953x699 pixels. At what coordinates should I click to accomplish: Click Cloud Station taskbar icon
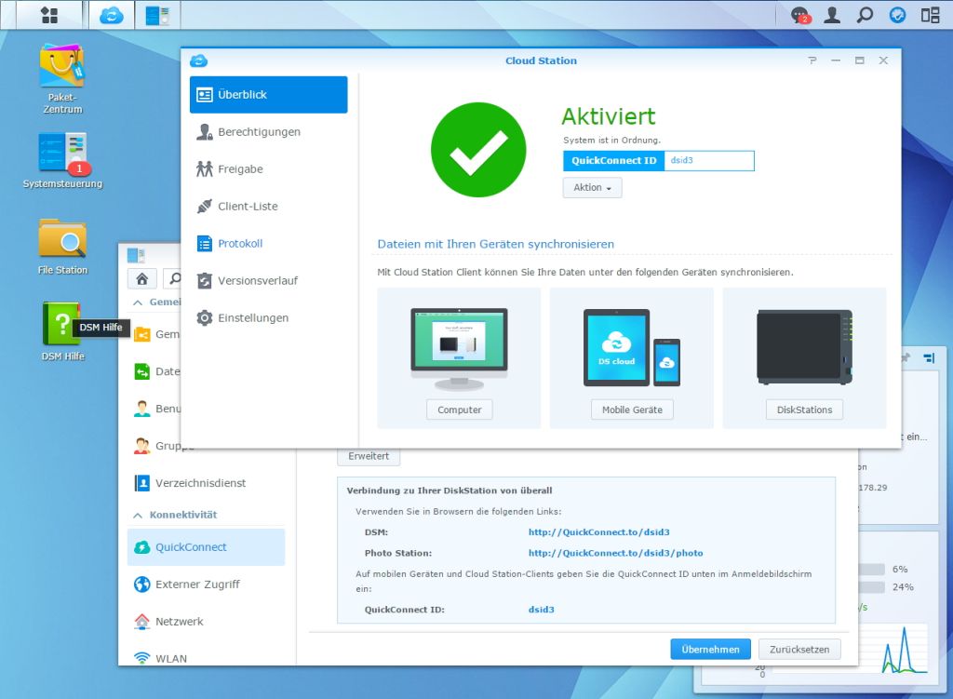pyautogui.click(x=112, y=15)
